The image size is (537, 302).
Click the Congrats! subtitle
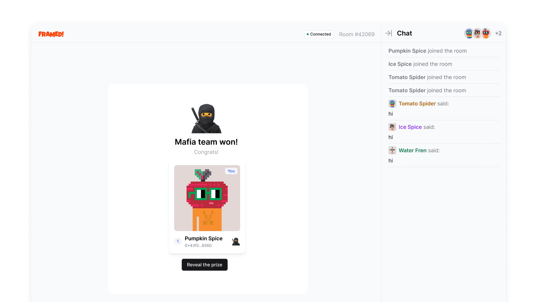tap(206, 152)
